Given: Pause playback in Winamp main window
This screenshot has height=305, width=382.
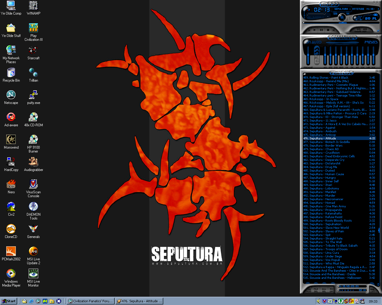Looking at the screenshot, I should click(321, 30).
